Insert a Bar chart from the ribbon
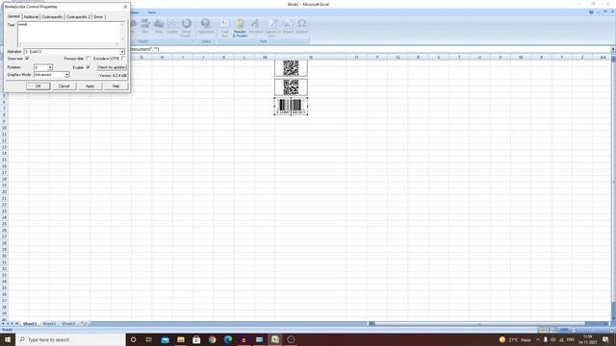This screenshot has width=616, height=346. click(145, 26)
